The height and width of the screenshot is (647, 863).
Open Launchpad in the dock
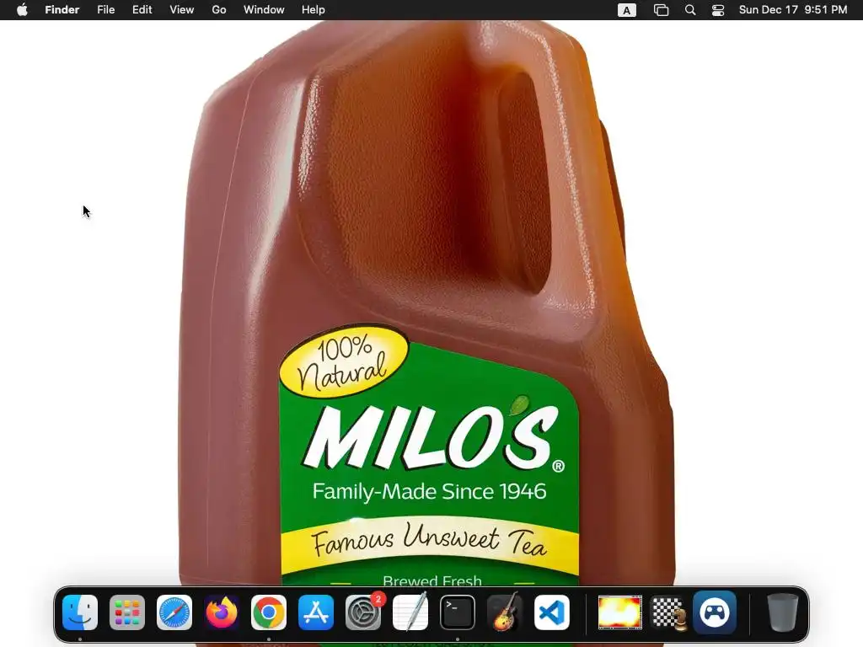point(127,612)
